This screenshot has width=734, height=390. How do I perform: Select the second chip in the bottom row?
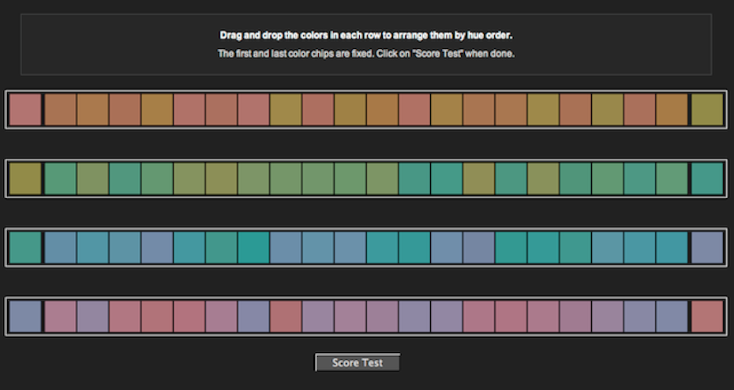click(x=60, y=316)
